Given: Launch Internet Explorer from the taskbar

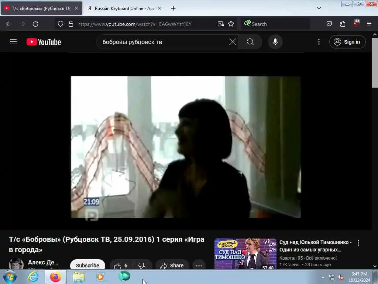Looking at the screenshot, I should coord(33,277).
